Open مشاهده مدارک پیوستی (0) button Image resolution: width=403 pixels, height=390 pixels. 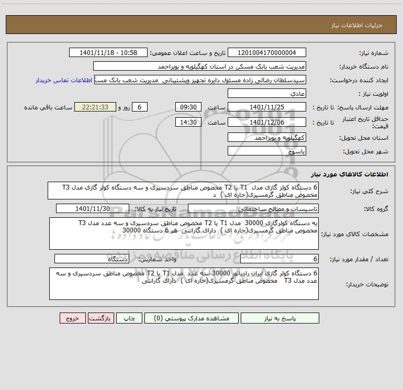coord(192,318)
